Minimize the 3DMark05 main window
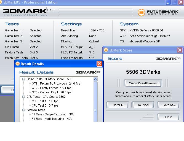The height and width of the screenshot is (141, 184). tap(168, 2)
